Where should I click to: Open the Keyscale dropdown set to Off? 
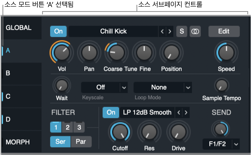click(104, 87)
